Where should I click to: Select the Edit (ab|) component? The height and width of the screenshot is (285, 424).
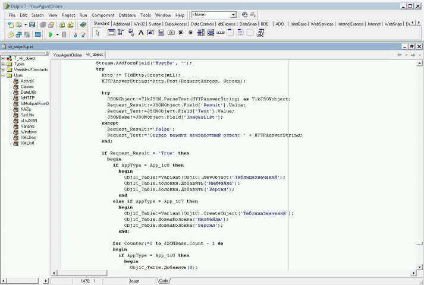[150, 33]
